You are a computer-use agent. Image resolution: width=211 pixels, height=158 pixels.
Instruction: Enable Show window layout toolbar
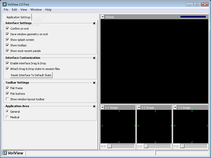click(x=7, y=99)
